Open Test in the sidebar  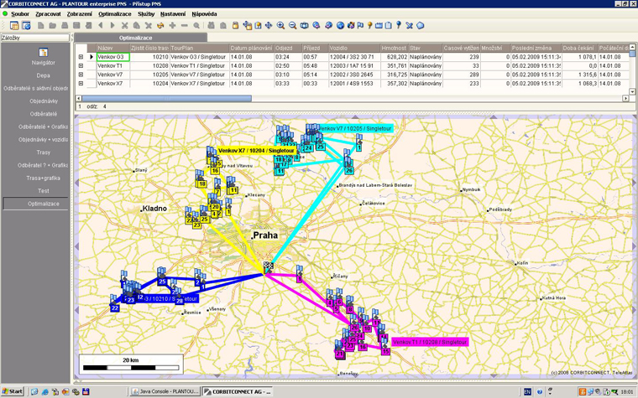(44, 191)
